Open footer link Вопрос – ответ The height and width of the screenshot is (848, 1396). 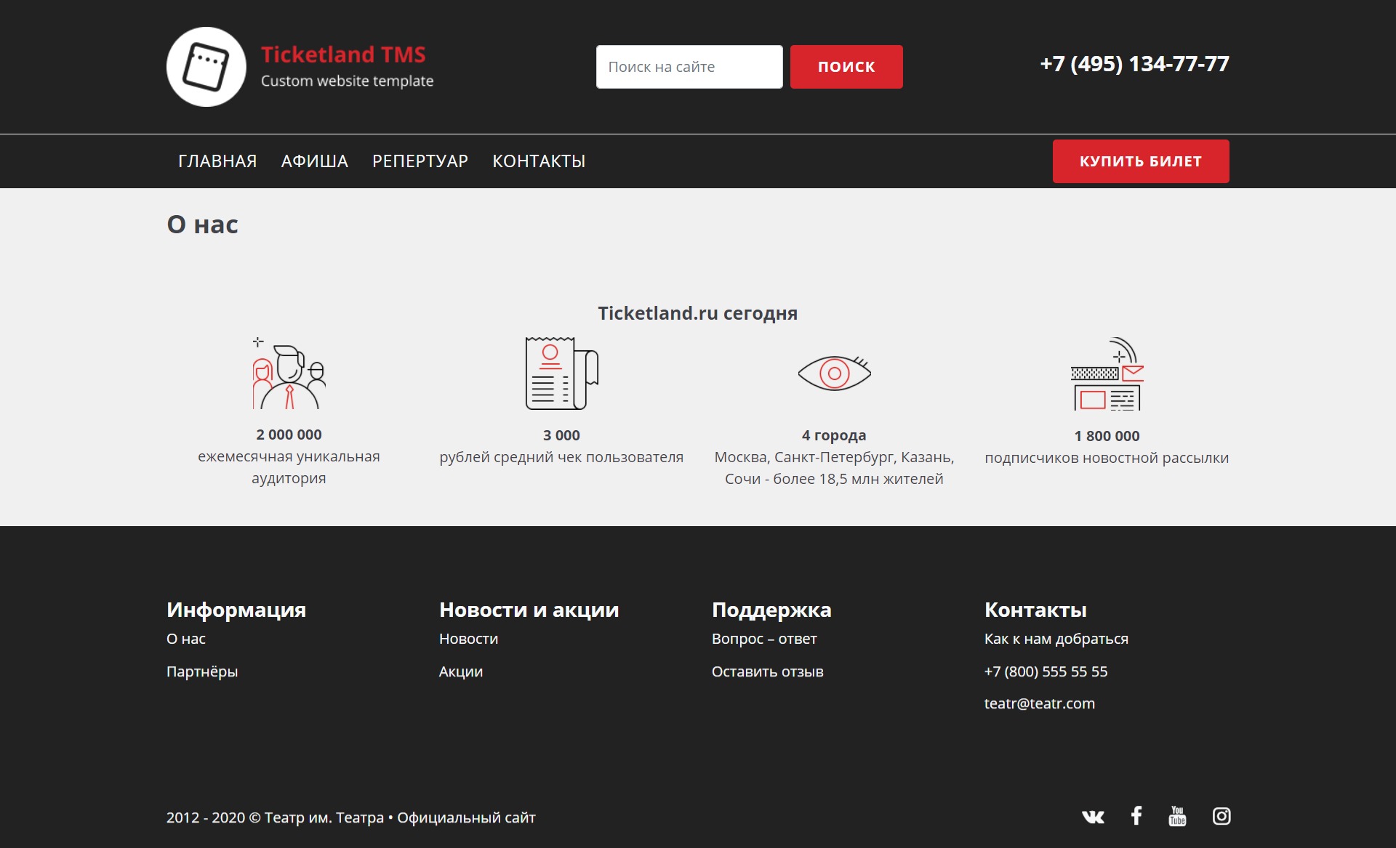[x=764, y=639]
